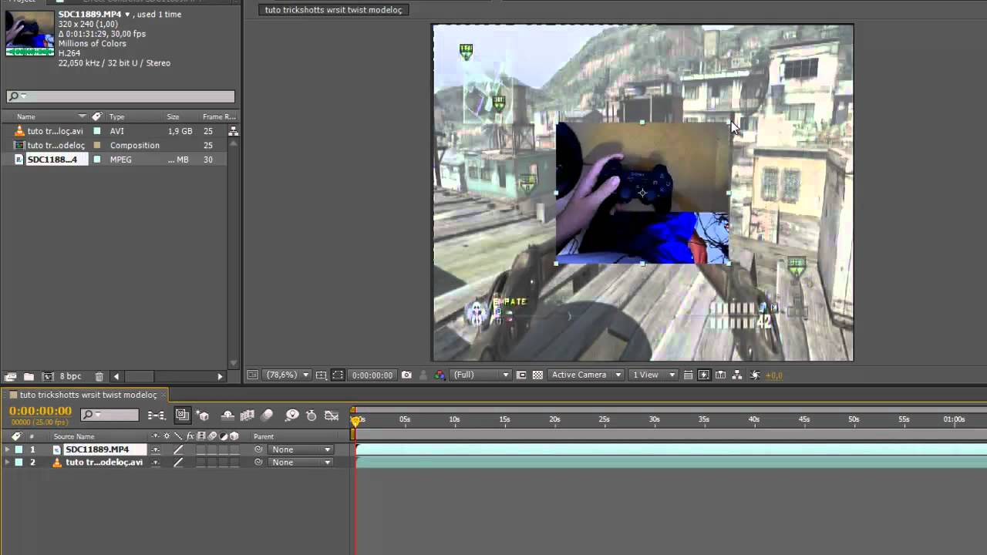This screenshot has height=555, width=987.
Task: Click the timeline layer search field
Action: [x=109, y=415]
